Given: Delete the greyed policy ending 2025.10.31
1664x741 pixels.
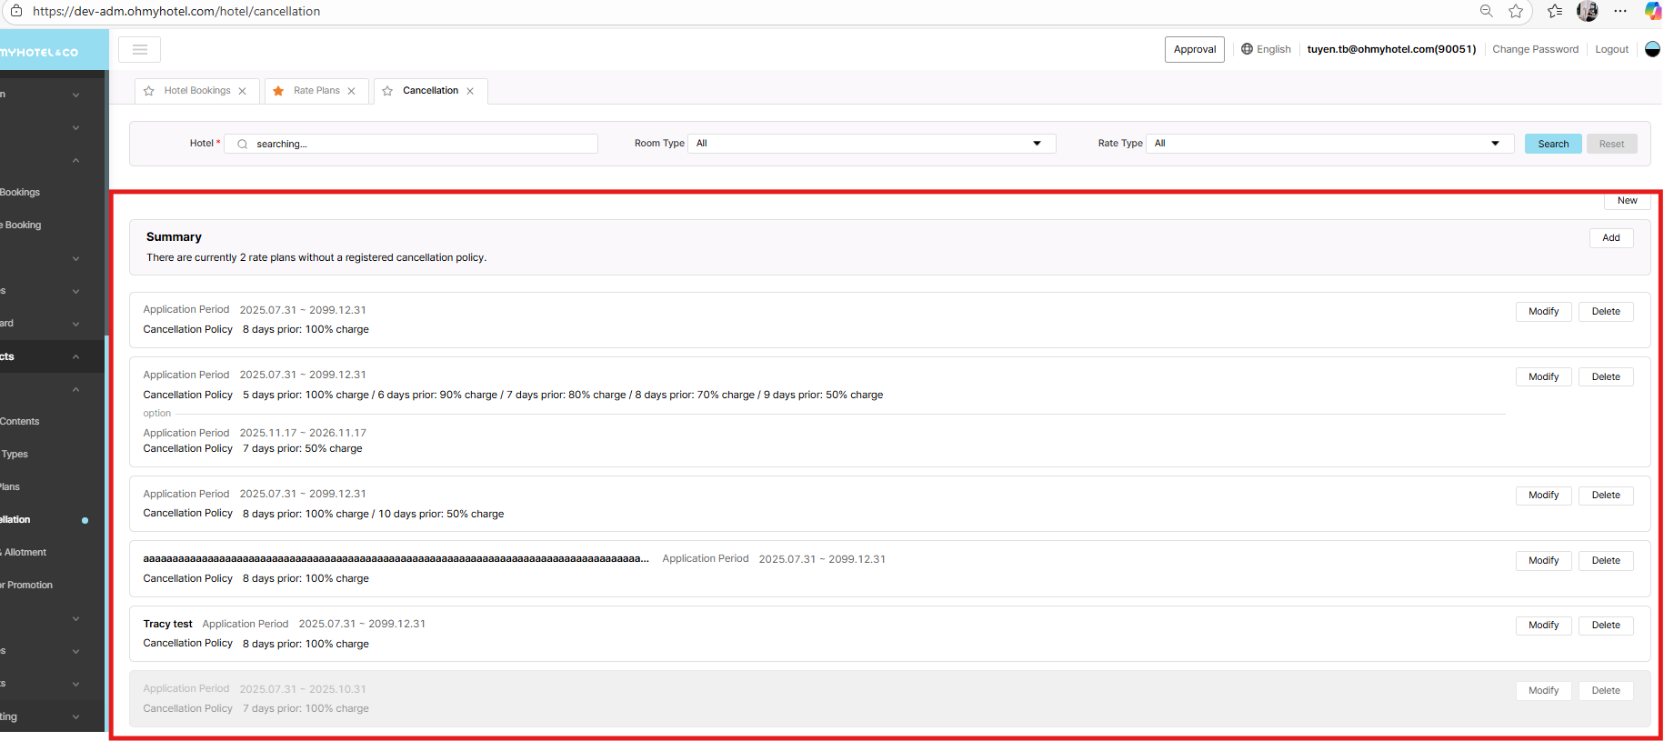Looking at the screenshot, I should coord(1606,691).
